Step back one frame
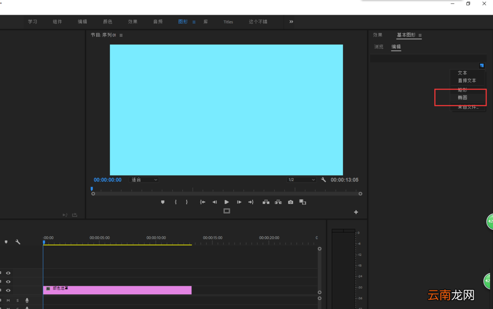 [214, 202]
